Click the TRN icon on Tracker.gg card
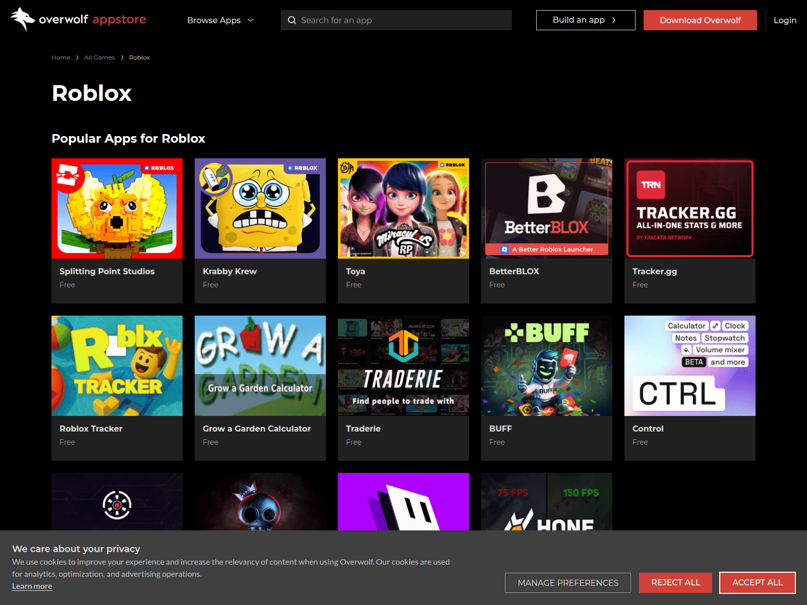 [x=650, y=185]
